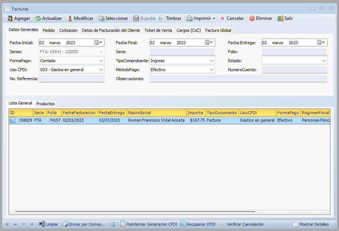
Task: Expand the MetodoPago dropdown
Action: [212, 70]
